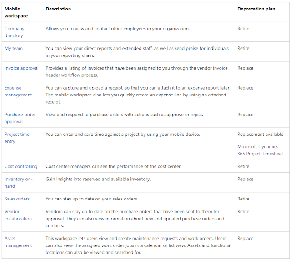Click the Microsoft Dynamics 365 Project Timesheet text
The width and height of the screenshot is (291, 260).
[260, 150]
